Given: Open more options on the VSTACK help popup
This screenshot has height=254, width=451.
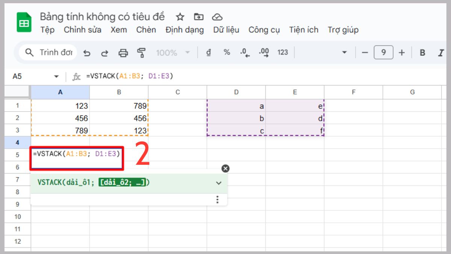Looking at the screenshot, I should pos(217,200).
